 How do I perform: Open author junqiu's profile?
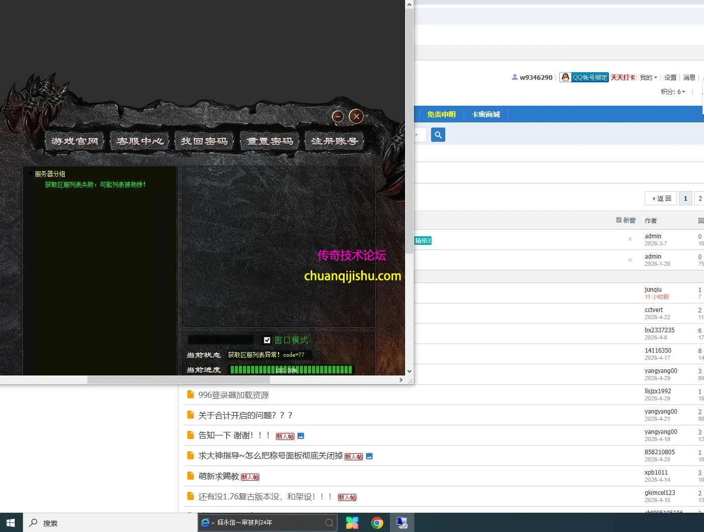coord(653,290)
